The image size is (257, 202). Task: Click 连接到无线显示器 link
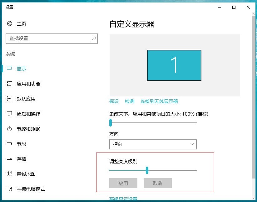159,101
